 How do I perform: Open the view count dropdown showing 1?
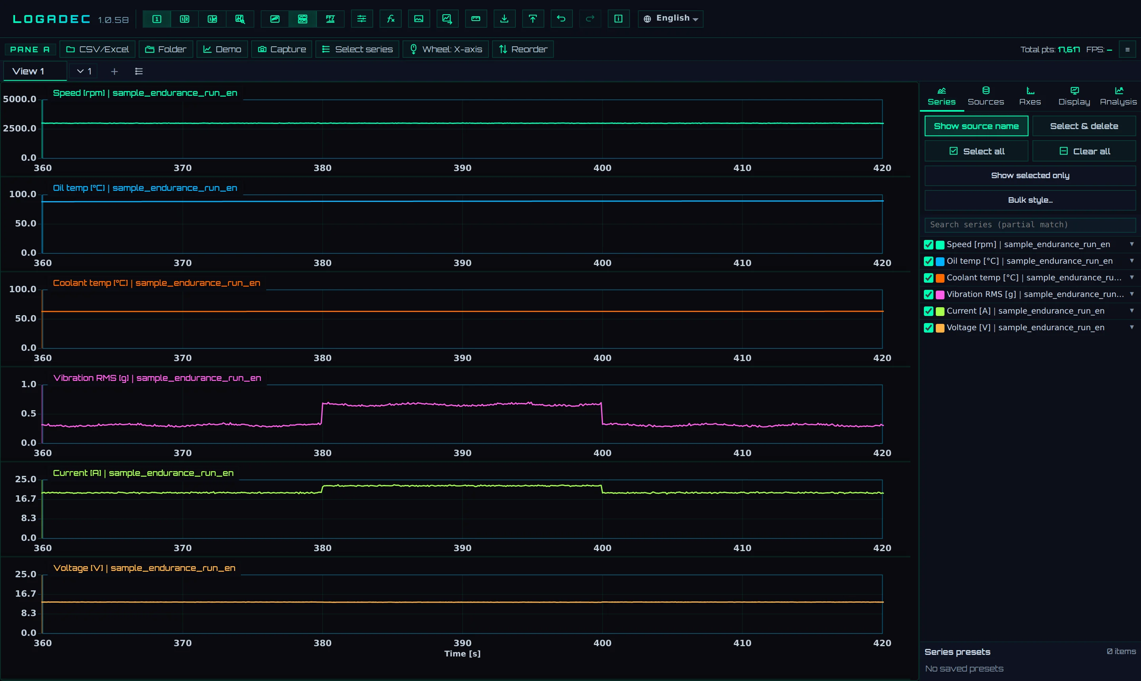click(x=84, y=71)
